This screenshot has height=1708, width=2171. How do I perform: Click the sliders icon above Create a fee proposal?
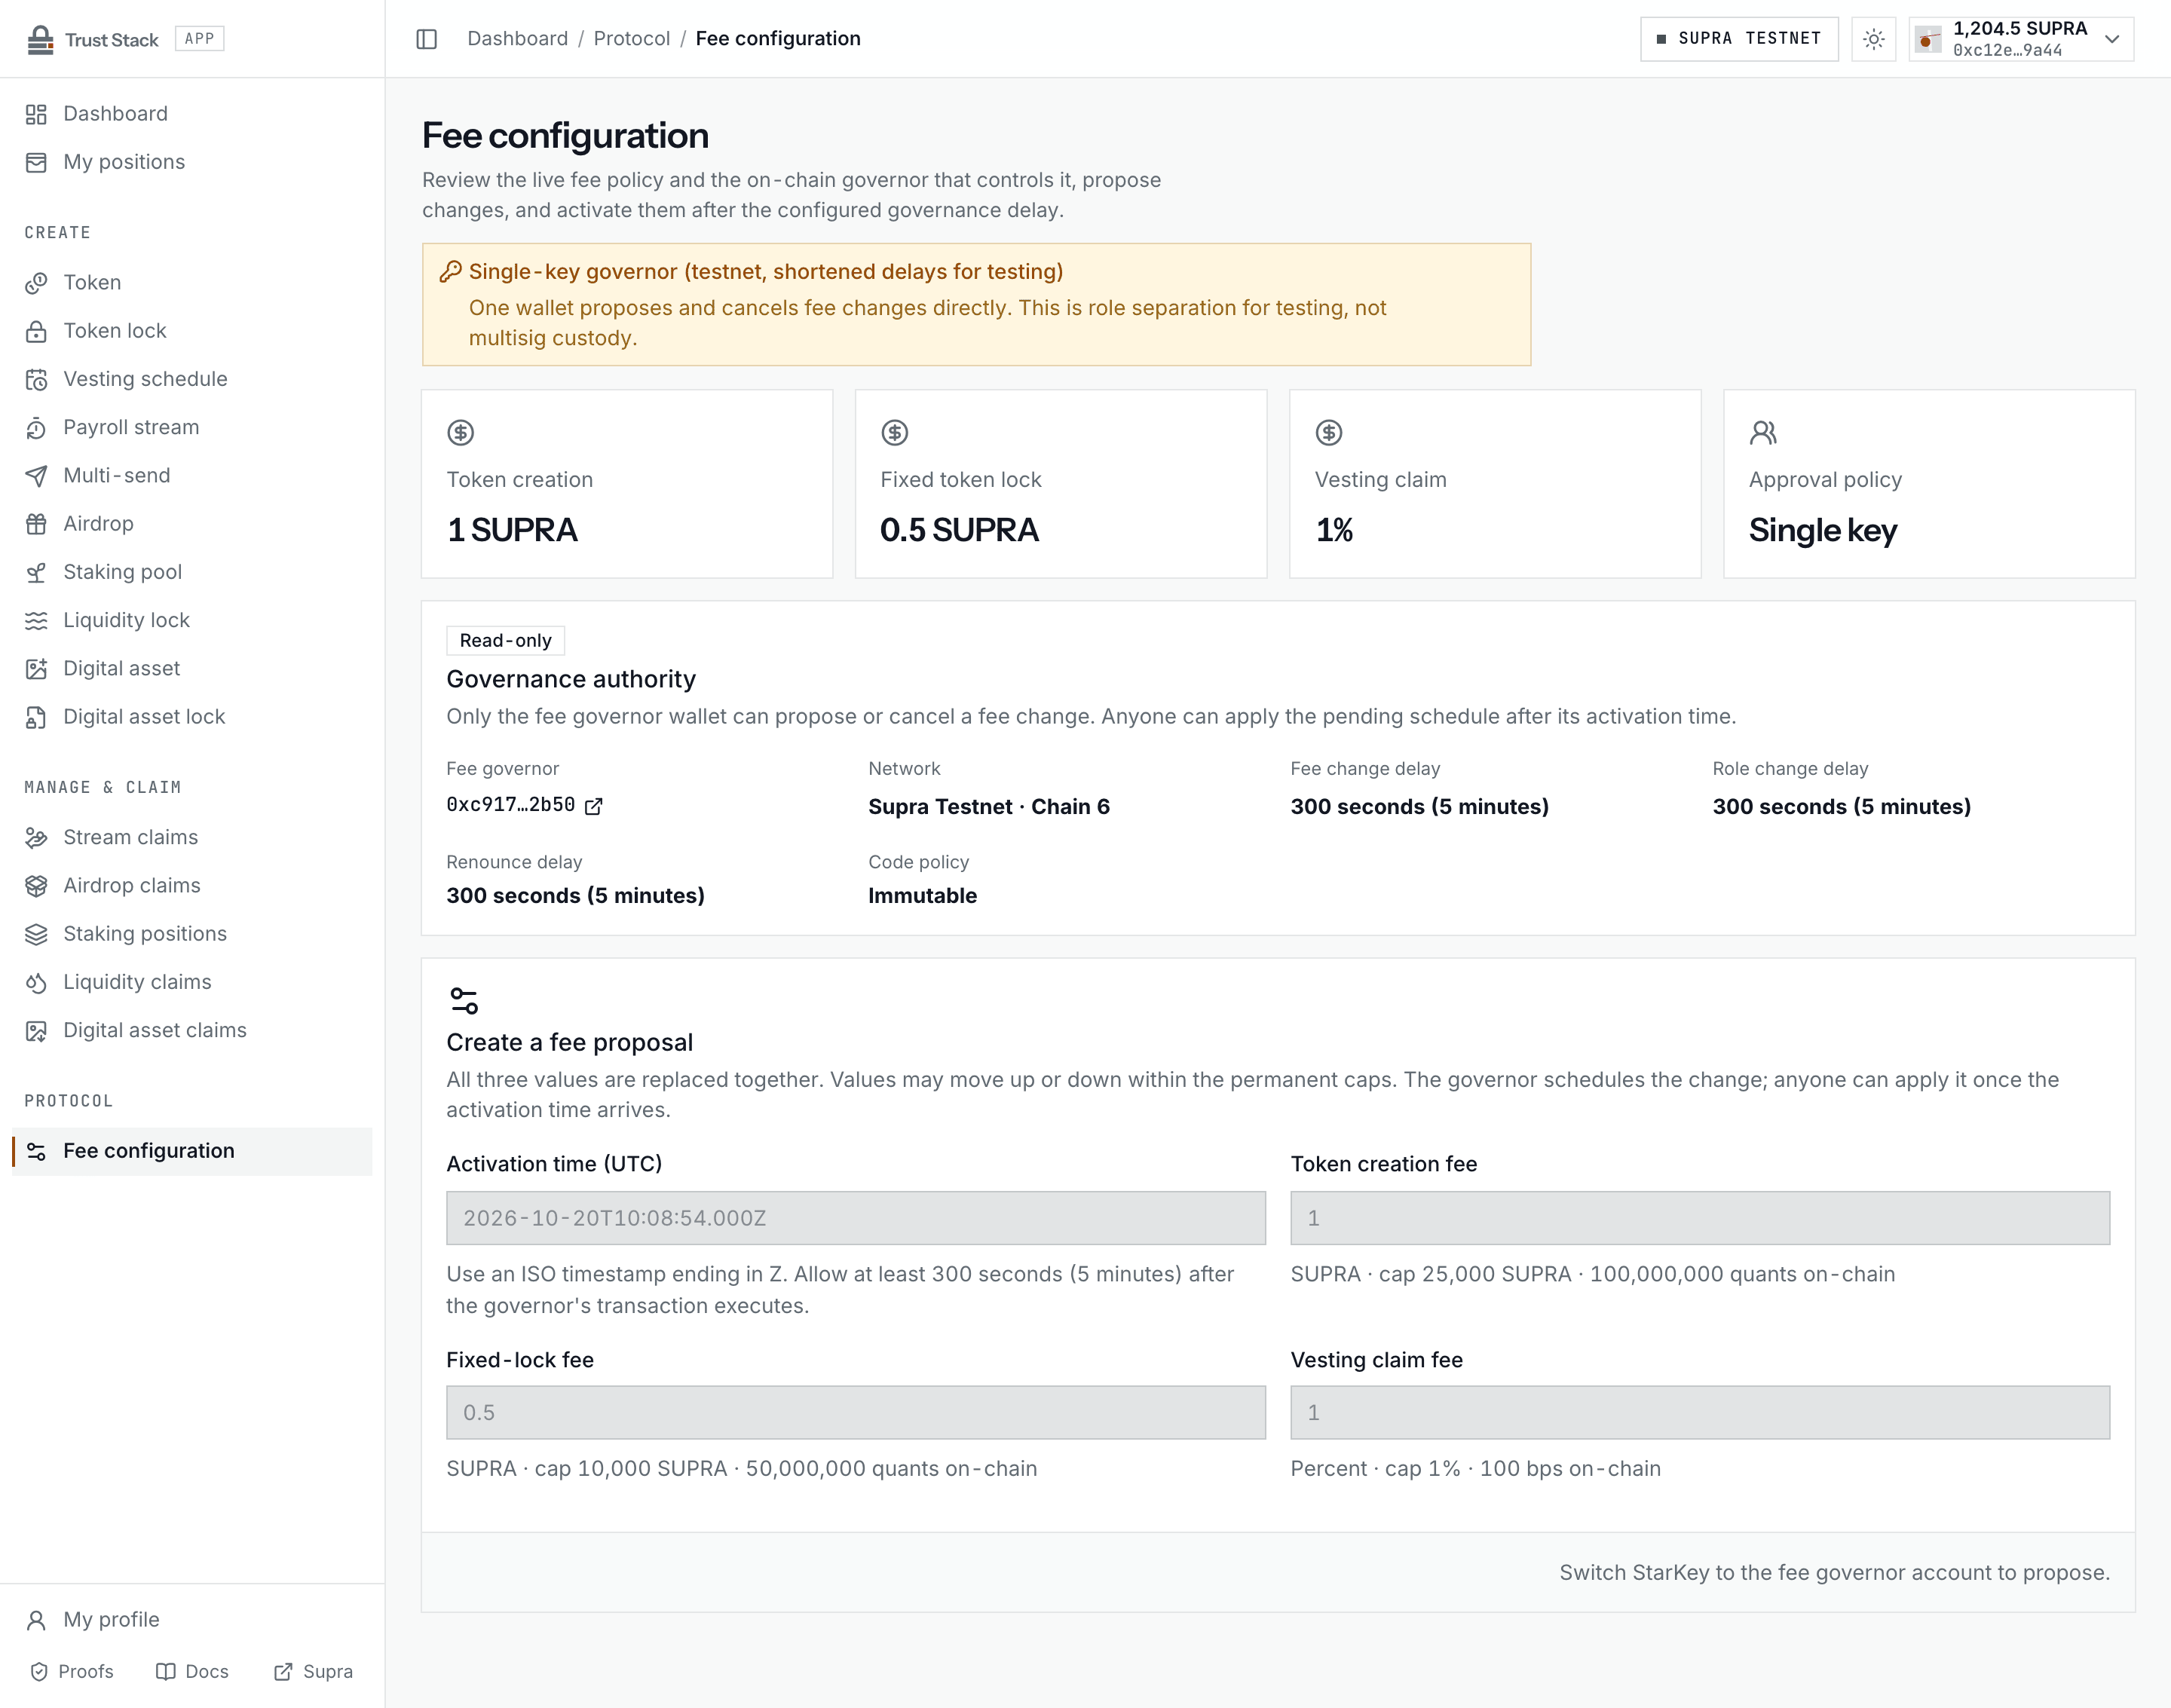(x=464, y=1001)
